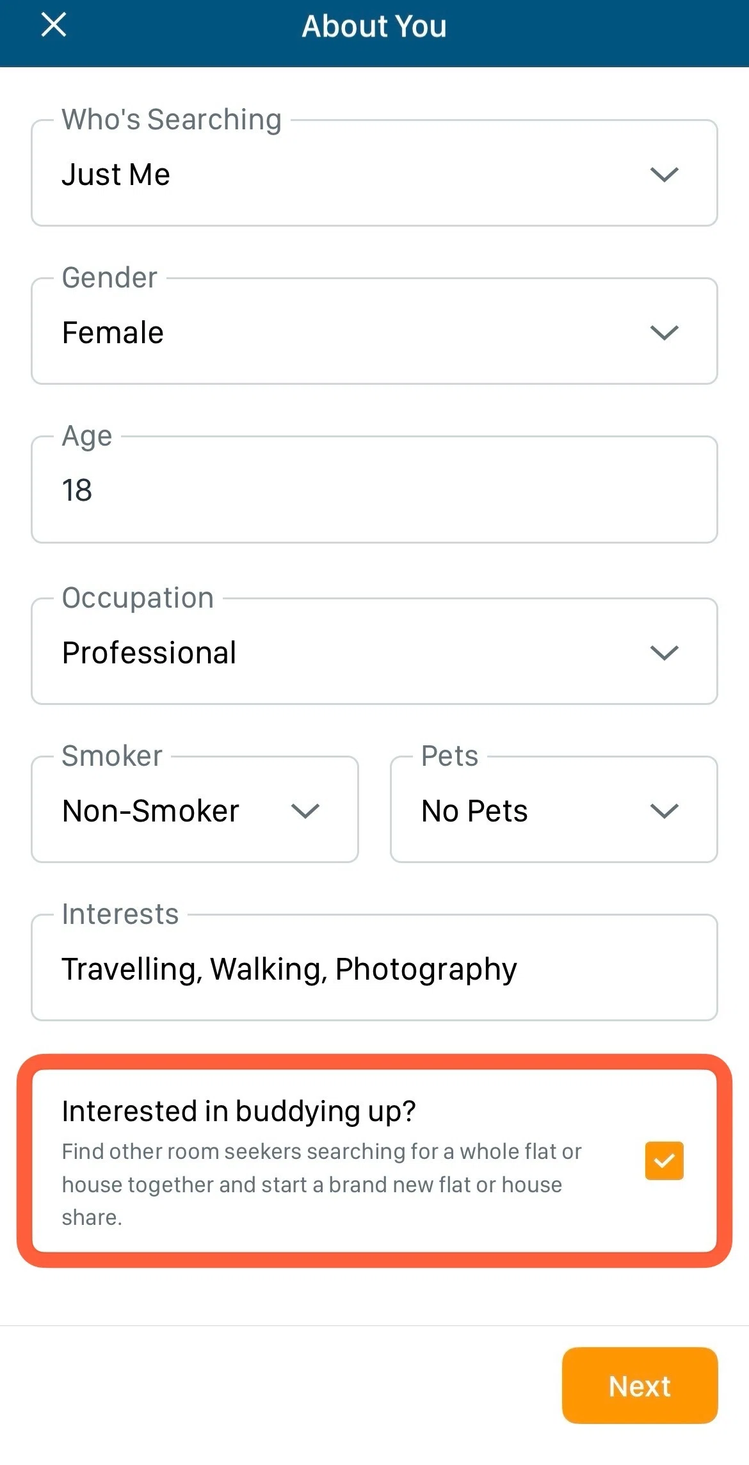Click the chevron in Who's Searching field
This screenshot has height=1465, width=749.
coord(664,174)
